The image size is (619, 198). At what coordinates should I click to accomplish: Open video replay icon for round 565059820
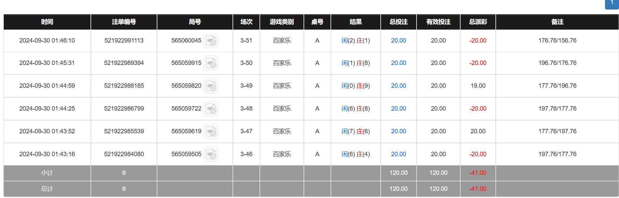(211, 86)
